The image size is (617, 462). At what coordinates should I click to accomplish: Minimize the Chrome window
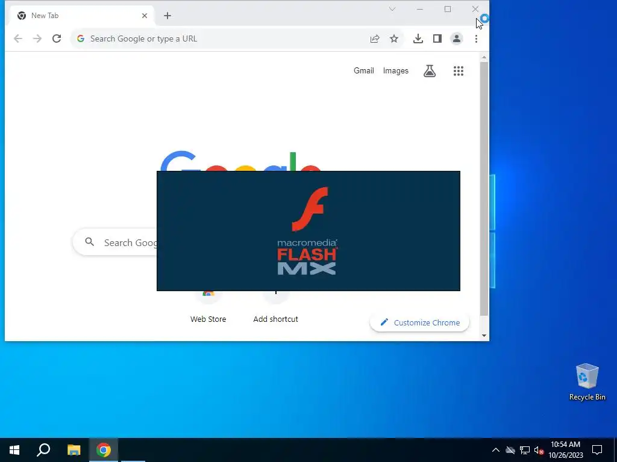(x=420, y=9)
